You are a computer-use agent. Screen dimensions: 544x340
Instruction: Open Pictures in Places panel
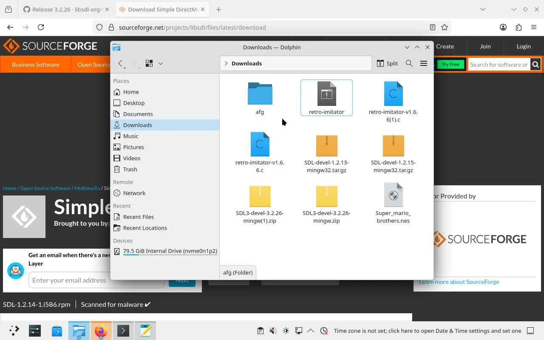tap(165, 147)
